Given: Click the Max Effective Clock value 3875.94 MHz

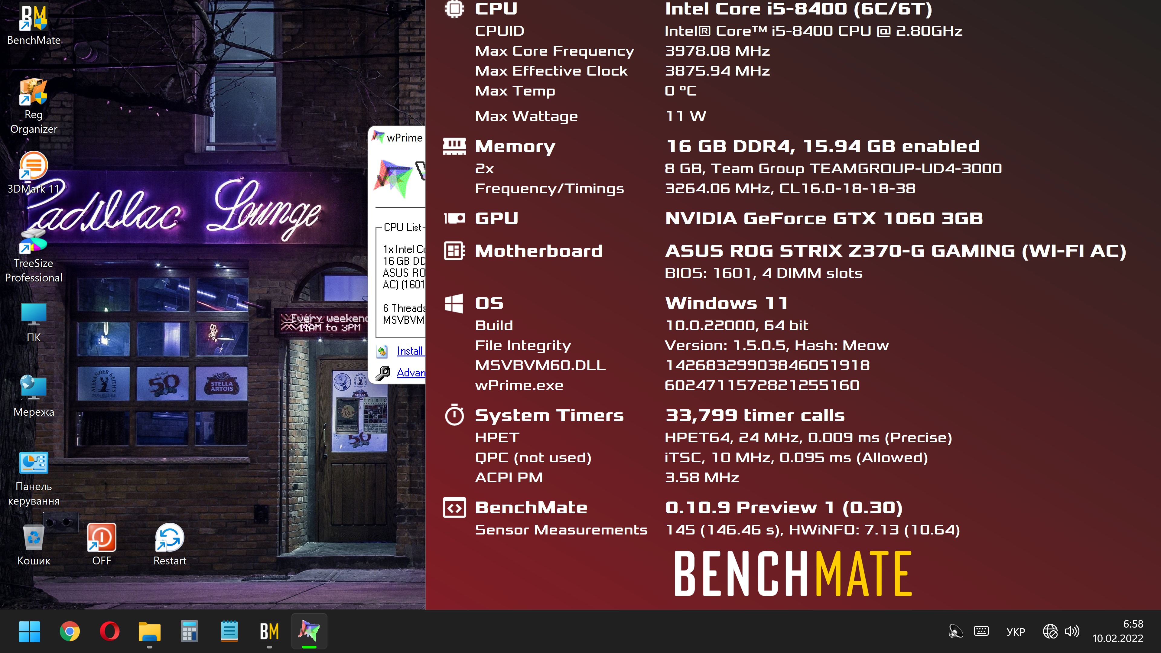Looking at the screenshot, I should tap(717, 71).
